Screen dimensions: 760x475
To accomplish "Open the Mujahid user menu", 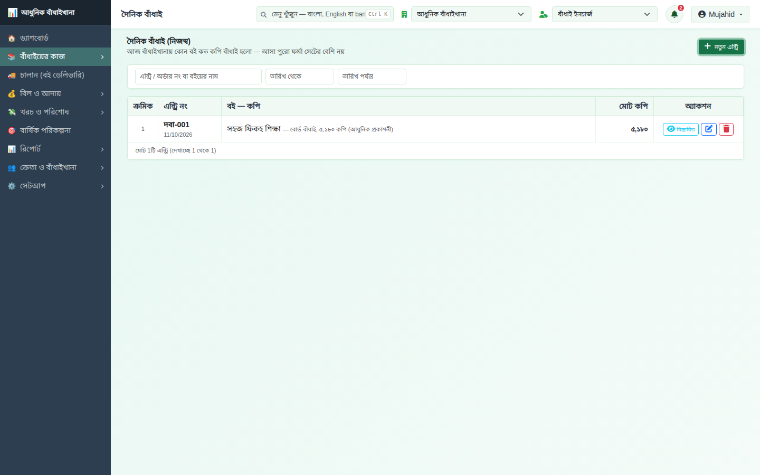I will pyautogui.click(x=720, y=14).
